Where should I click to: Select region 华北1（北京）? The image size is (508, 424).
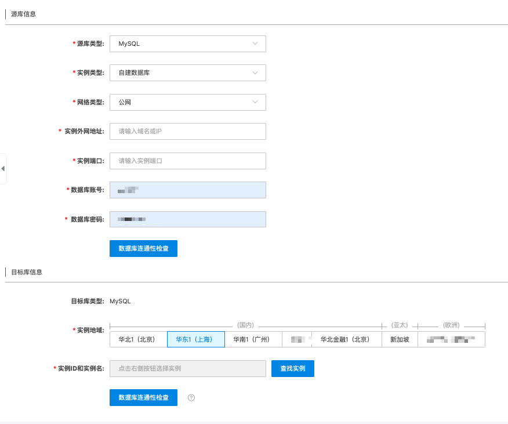click(138, 339)
